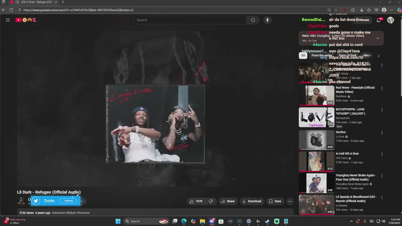The image size is (402, 226).
Task: Open the Edge Favorites list icon
Action: pyautogui.click(x=369, y=10)
